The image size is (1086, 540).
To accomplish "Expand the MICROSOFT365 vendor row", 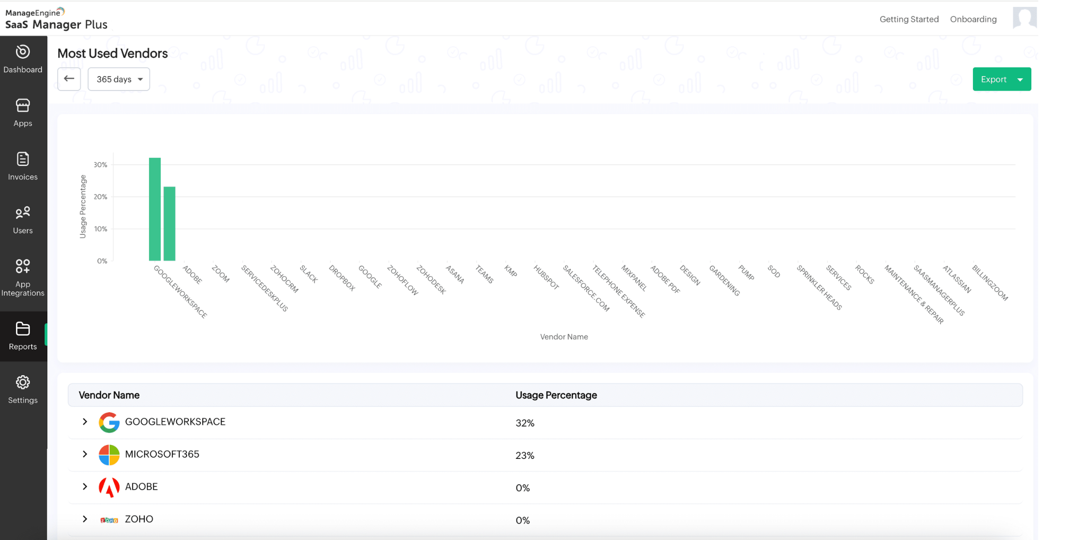I will click(85, 454).
